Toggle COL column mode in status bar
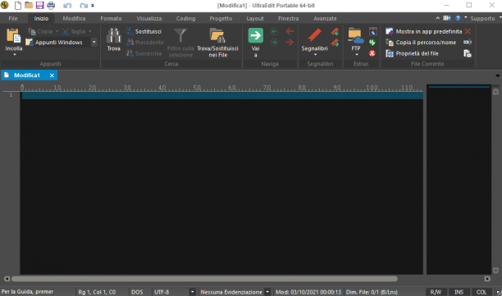The height and width of the screenshot is (296, 502). click(481, 292)
